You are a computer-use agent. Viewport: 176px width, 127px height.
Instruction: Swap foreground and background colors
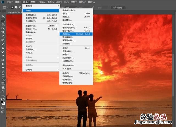[4, 99]
